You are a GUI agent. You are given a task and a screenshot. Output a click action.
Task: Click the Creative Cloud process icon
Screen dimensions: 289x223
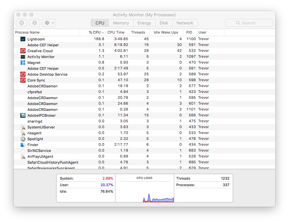23,51
